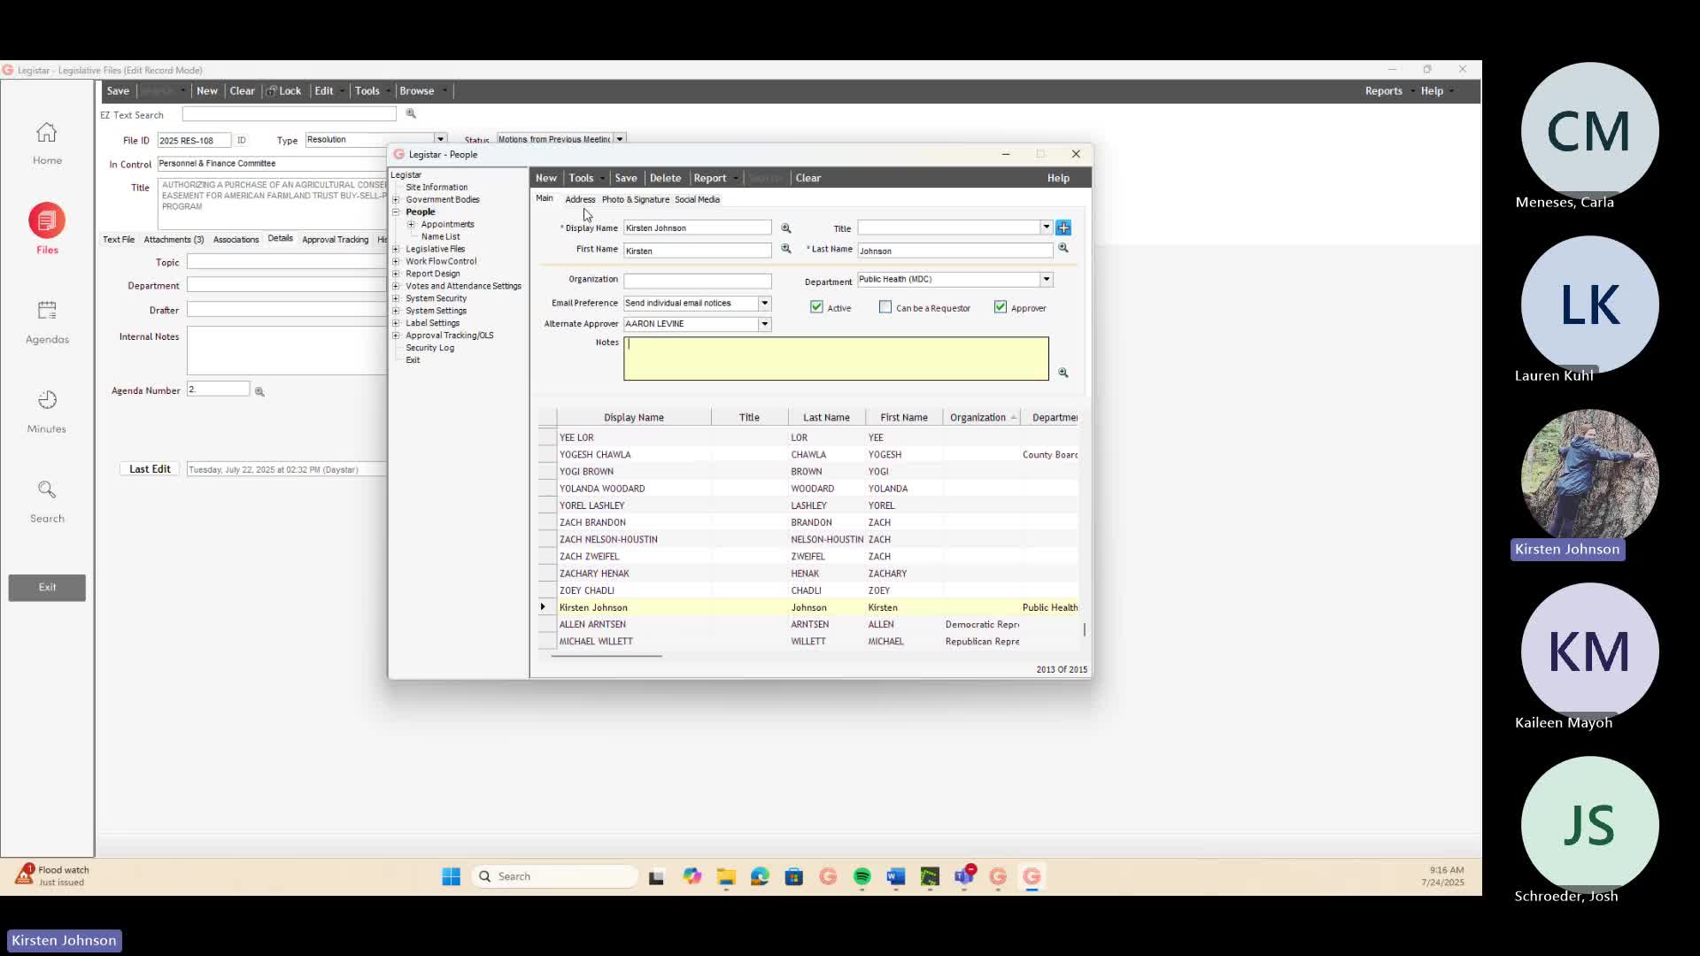Switch to the Photo & Signature tab
The width and height of the screenshot is (1700, 956).
click(636, 200)
